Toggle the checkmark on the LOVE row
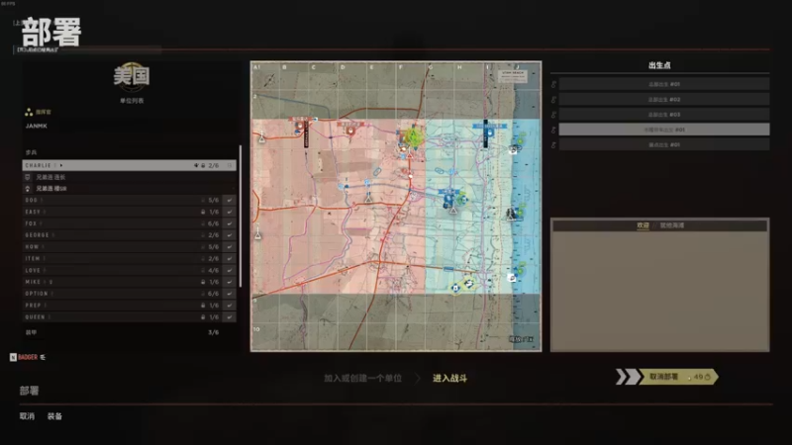This screenshot has width=792, height=445. click(x=230, y=270)
